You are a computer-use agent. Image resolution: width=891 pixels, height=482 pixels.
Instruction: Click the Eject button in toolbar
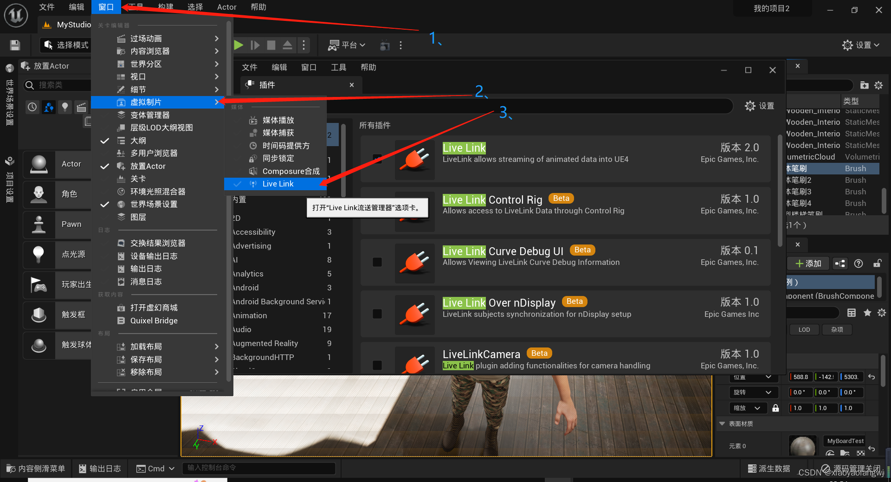[x=287, y=45]
